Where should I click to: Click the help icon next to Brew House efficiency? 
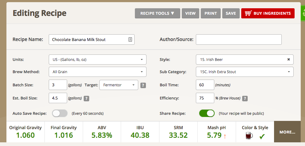pyautogui.click(x=245, y=98)
